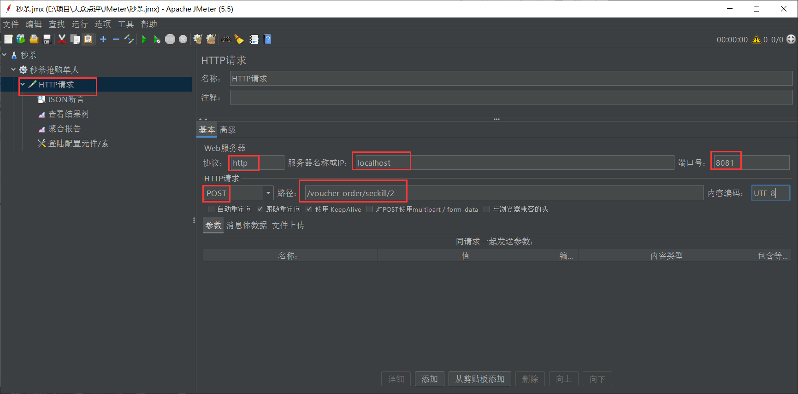Viewport: 798px width, 394px height.
Task: Uncheck the 使用 KeepAlive checkbox
Action: 309,209
